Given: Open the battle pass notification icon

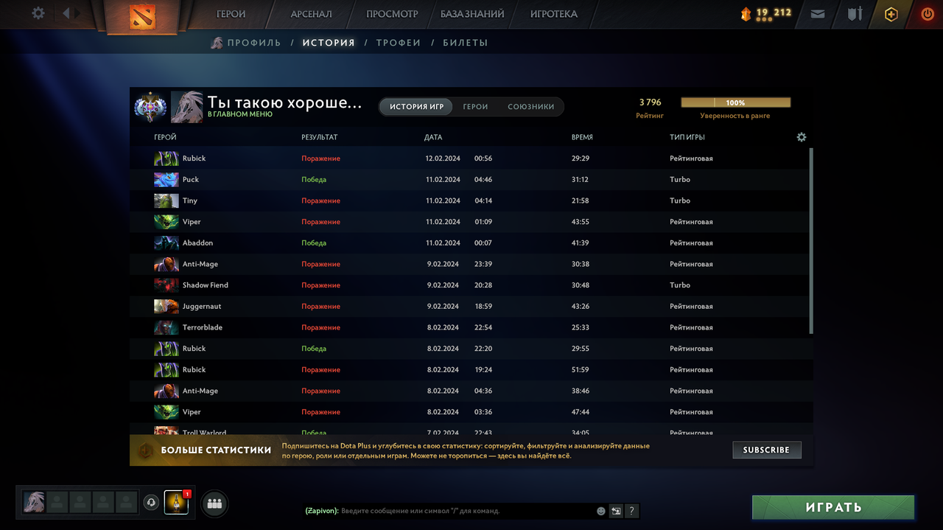Looking at the screenshot, I should [x=177, y=502].
